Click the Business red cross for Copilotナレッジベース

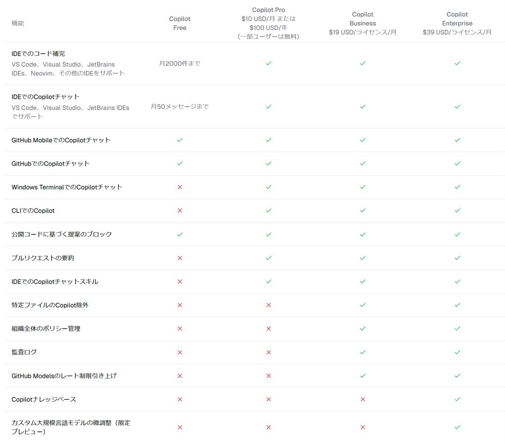(363, 399)
